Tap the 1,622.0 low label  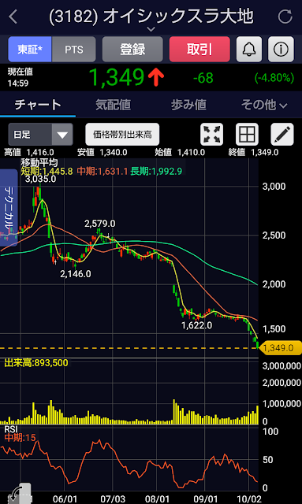tap(196, 325)
